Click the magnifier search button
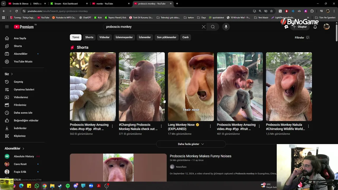 click(x=213, y=27)
